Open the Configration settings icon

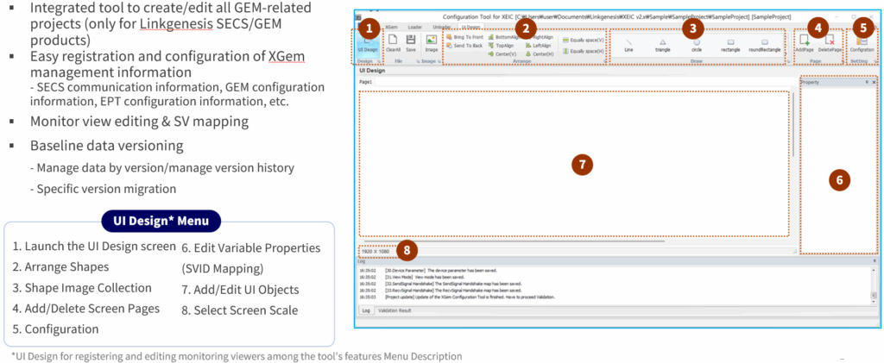[x=862, y=43]
